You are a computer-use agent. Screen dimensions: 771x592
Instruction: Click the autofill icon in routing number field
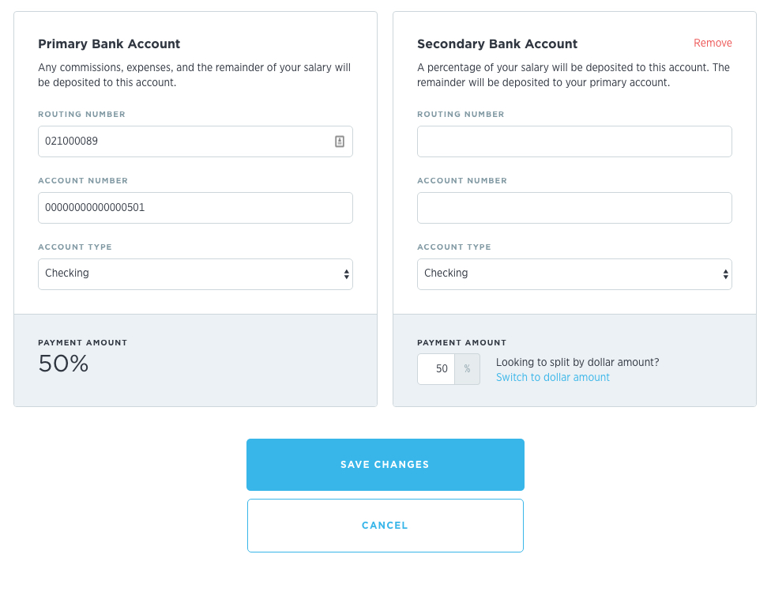(x=339, y=141)
